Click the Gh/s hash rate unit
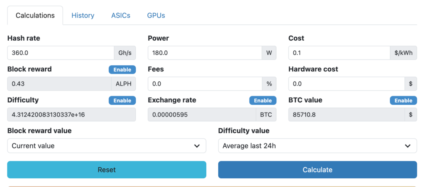Image resolution: width=425 pixels, height=187 pixels. click(x=125, y=53)
